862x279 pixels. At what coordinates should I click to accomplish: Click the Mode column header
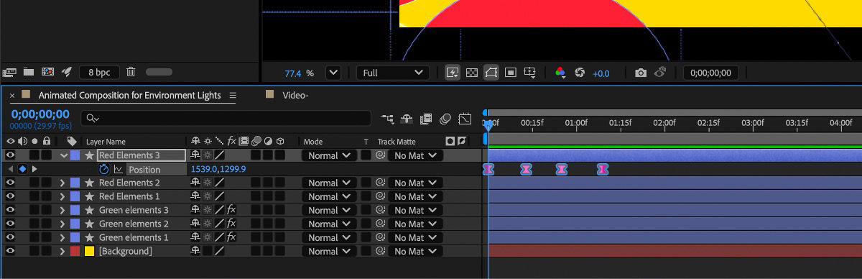313,142
